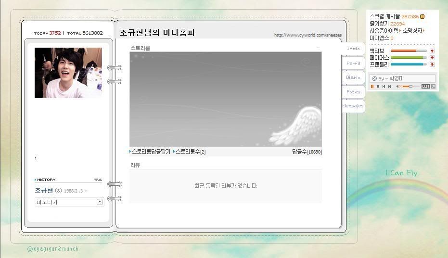
Task: Toggle the HISTORY up/down arrows
Action: pos(98,180)
